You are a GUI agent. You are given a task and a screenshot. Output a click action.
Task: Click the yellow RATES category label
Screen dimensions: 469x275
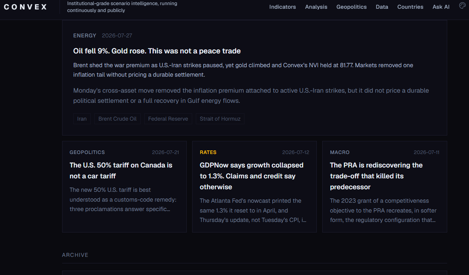tap(208, 152)
